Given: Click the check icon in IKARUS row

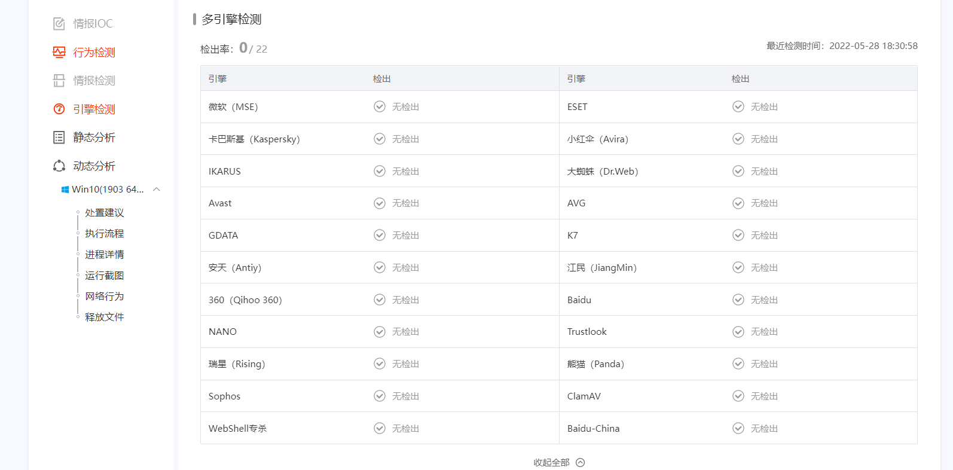Looking at the screenshot, I should tap(380, 171).
